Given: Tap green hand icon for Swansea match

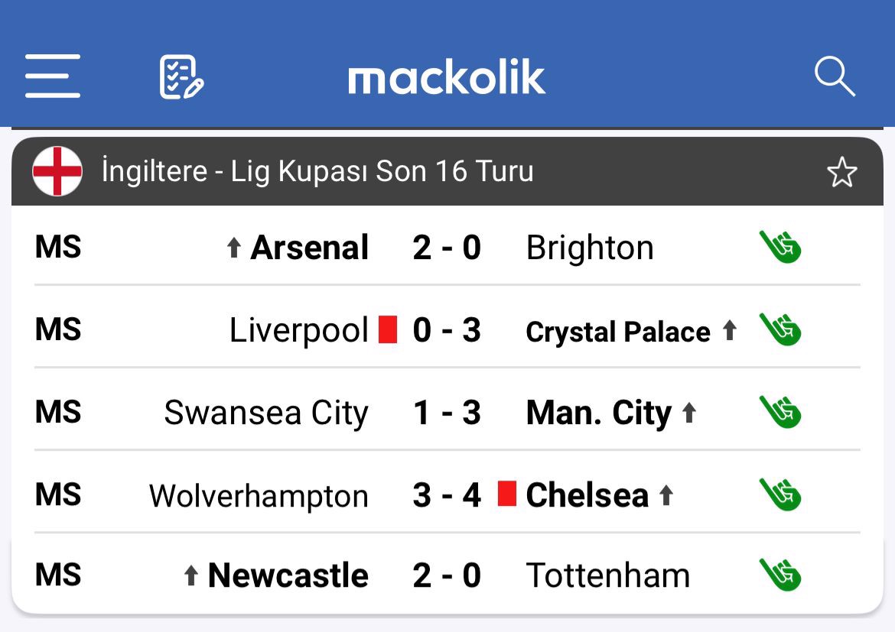Looking at the screenshot, I should point(779,412).
